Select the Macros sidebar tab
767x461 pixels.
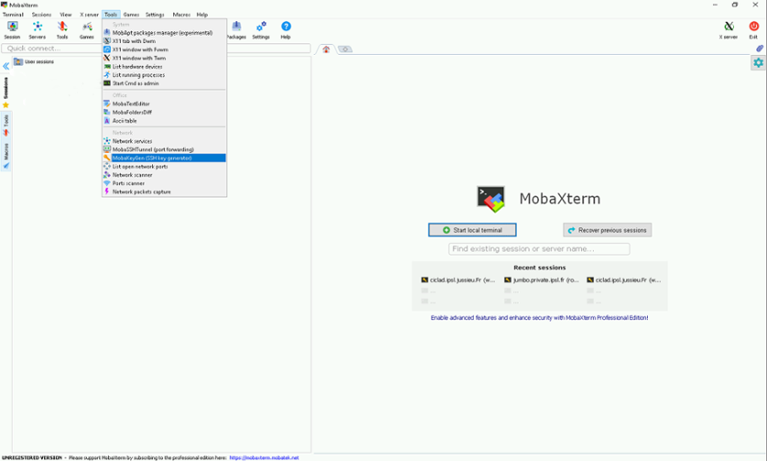coord(6,155)
